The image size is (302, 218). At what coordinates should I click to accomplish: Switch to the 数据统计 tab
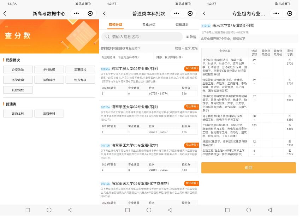pyautogui.click(x=182, y=25)
